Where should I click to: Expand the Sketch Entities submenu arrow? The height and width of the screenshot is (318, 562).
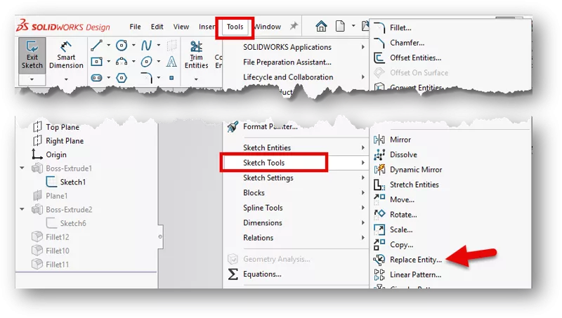pyautogui.click(x=362, y=147)
